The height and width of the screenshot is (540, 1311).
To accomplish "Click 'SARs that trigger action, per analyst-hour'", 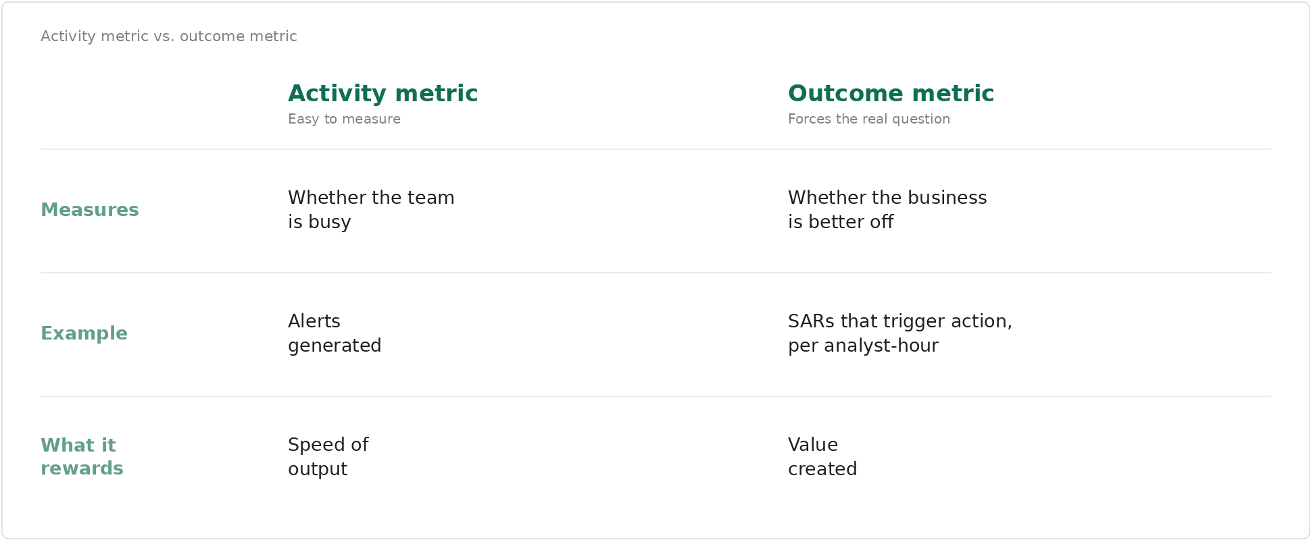I will coord(900,333).
